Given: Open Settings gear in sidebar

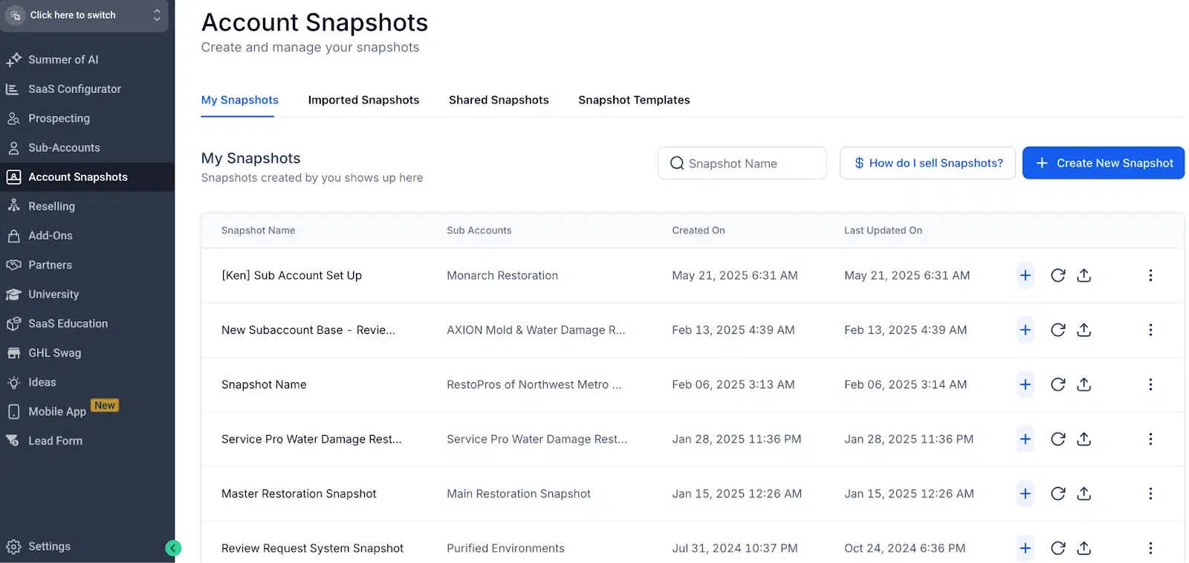Looking at the screenshot, I should point(14,547).
